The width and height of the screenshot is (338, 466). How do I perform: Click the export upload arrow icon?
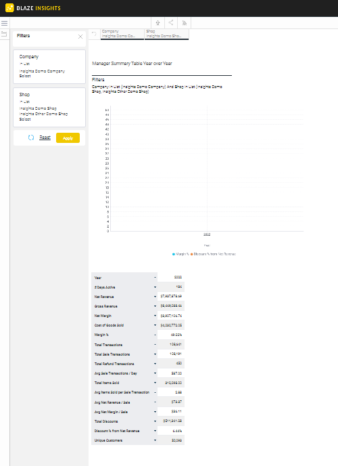coord(158,23)
